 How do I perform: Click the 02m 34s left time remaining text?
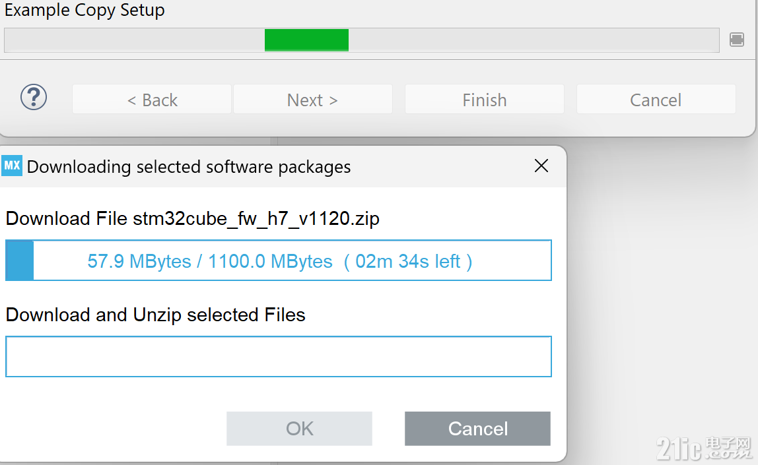408,261
